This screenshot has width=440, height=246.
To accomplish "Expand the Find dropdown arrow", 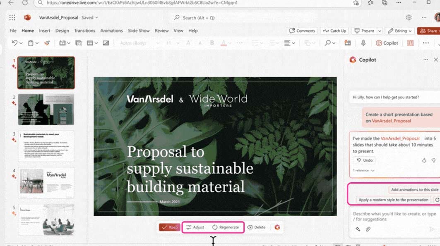I will tap(334, 43).
